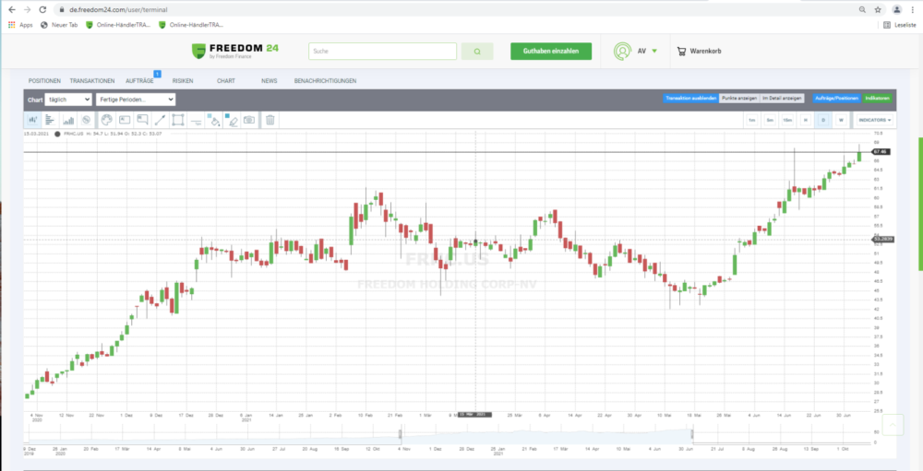
Task: Open the POSITIONEN tab
Action: click(44, 80)
